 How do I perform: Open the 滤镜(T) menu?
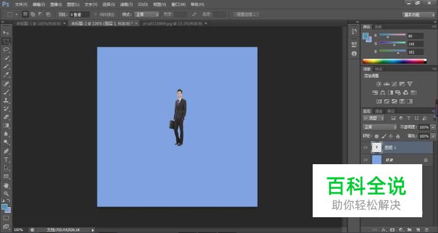tap(126, 4)
